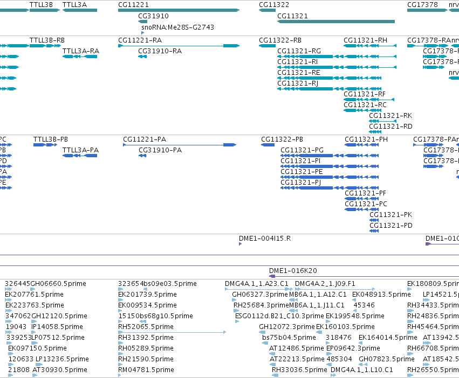Select the CG31910 gene label
Image resolution: width=459 pixels, height=378 pixels.
[x=153, y=16]
